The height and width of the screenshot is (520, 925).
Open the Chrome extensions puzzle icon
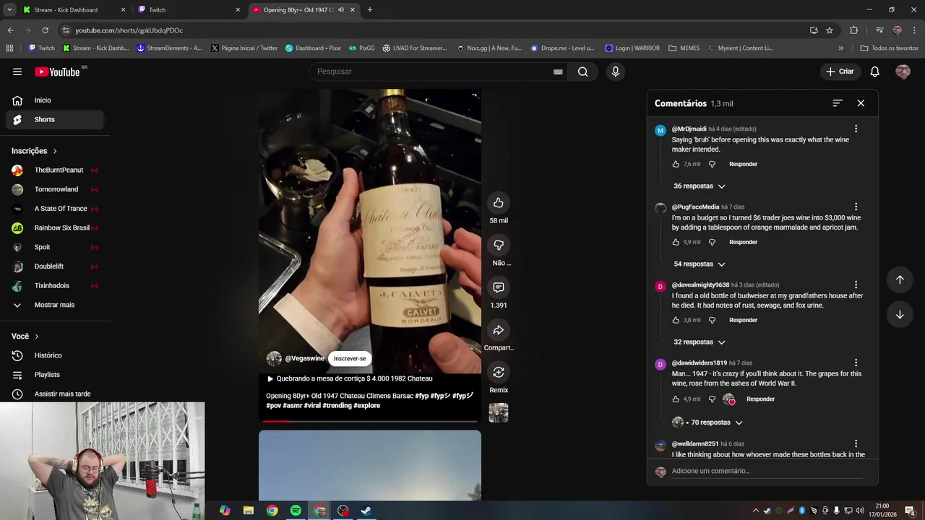tap(853, 30)
